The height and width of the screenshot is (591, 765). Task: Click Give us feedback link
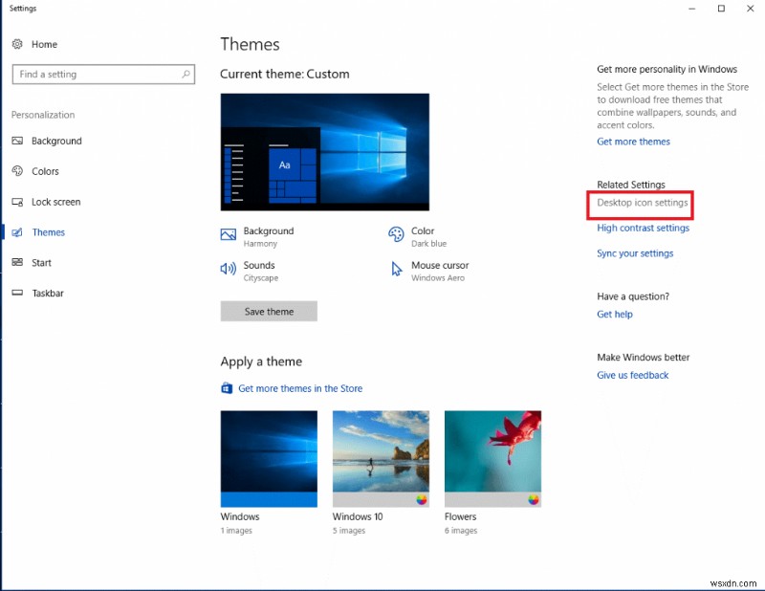(x=633, y=375)
